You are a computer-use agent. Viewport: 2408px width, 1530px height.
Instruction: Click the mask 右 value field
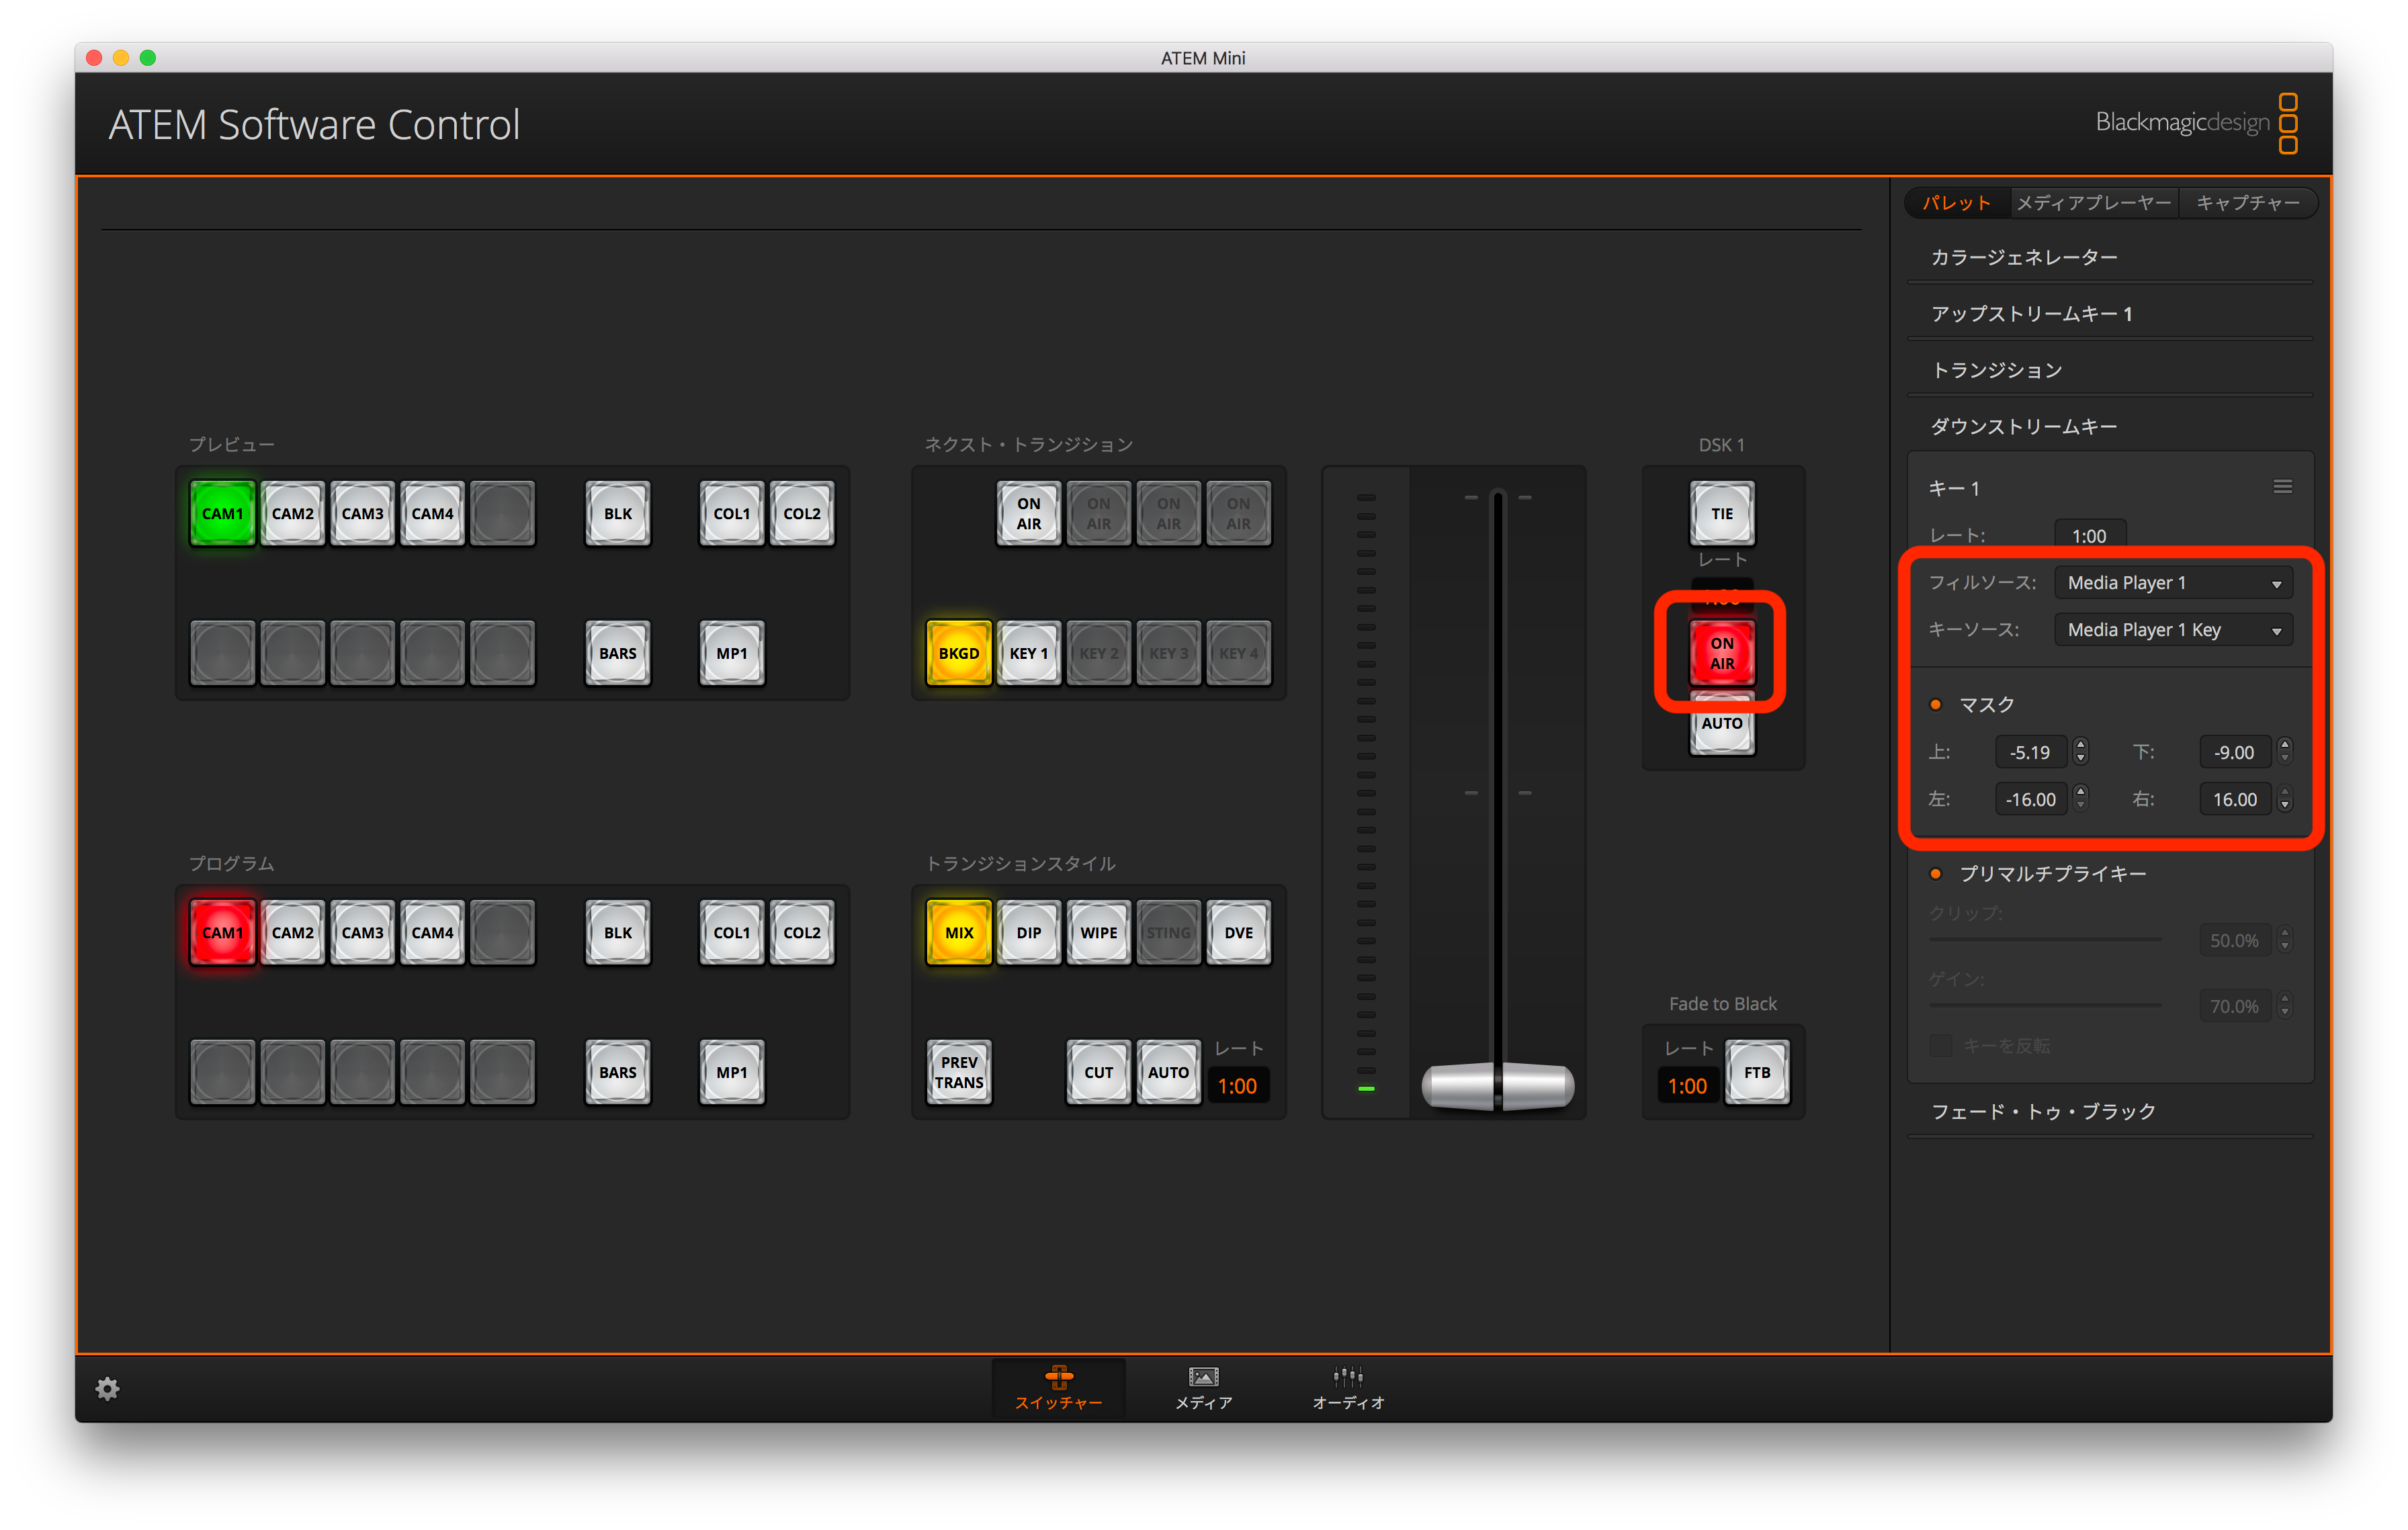2234,799
